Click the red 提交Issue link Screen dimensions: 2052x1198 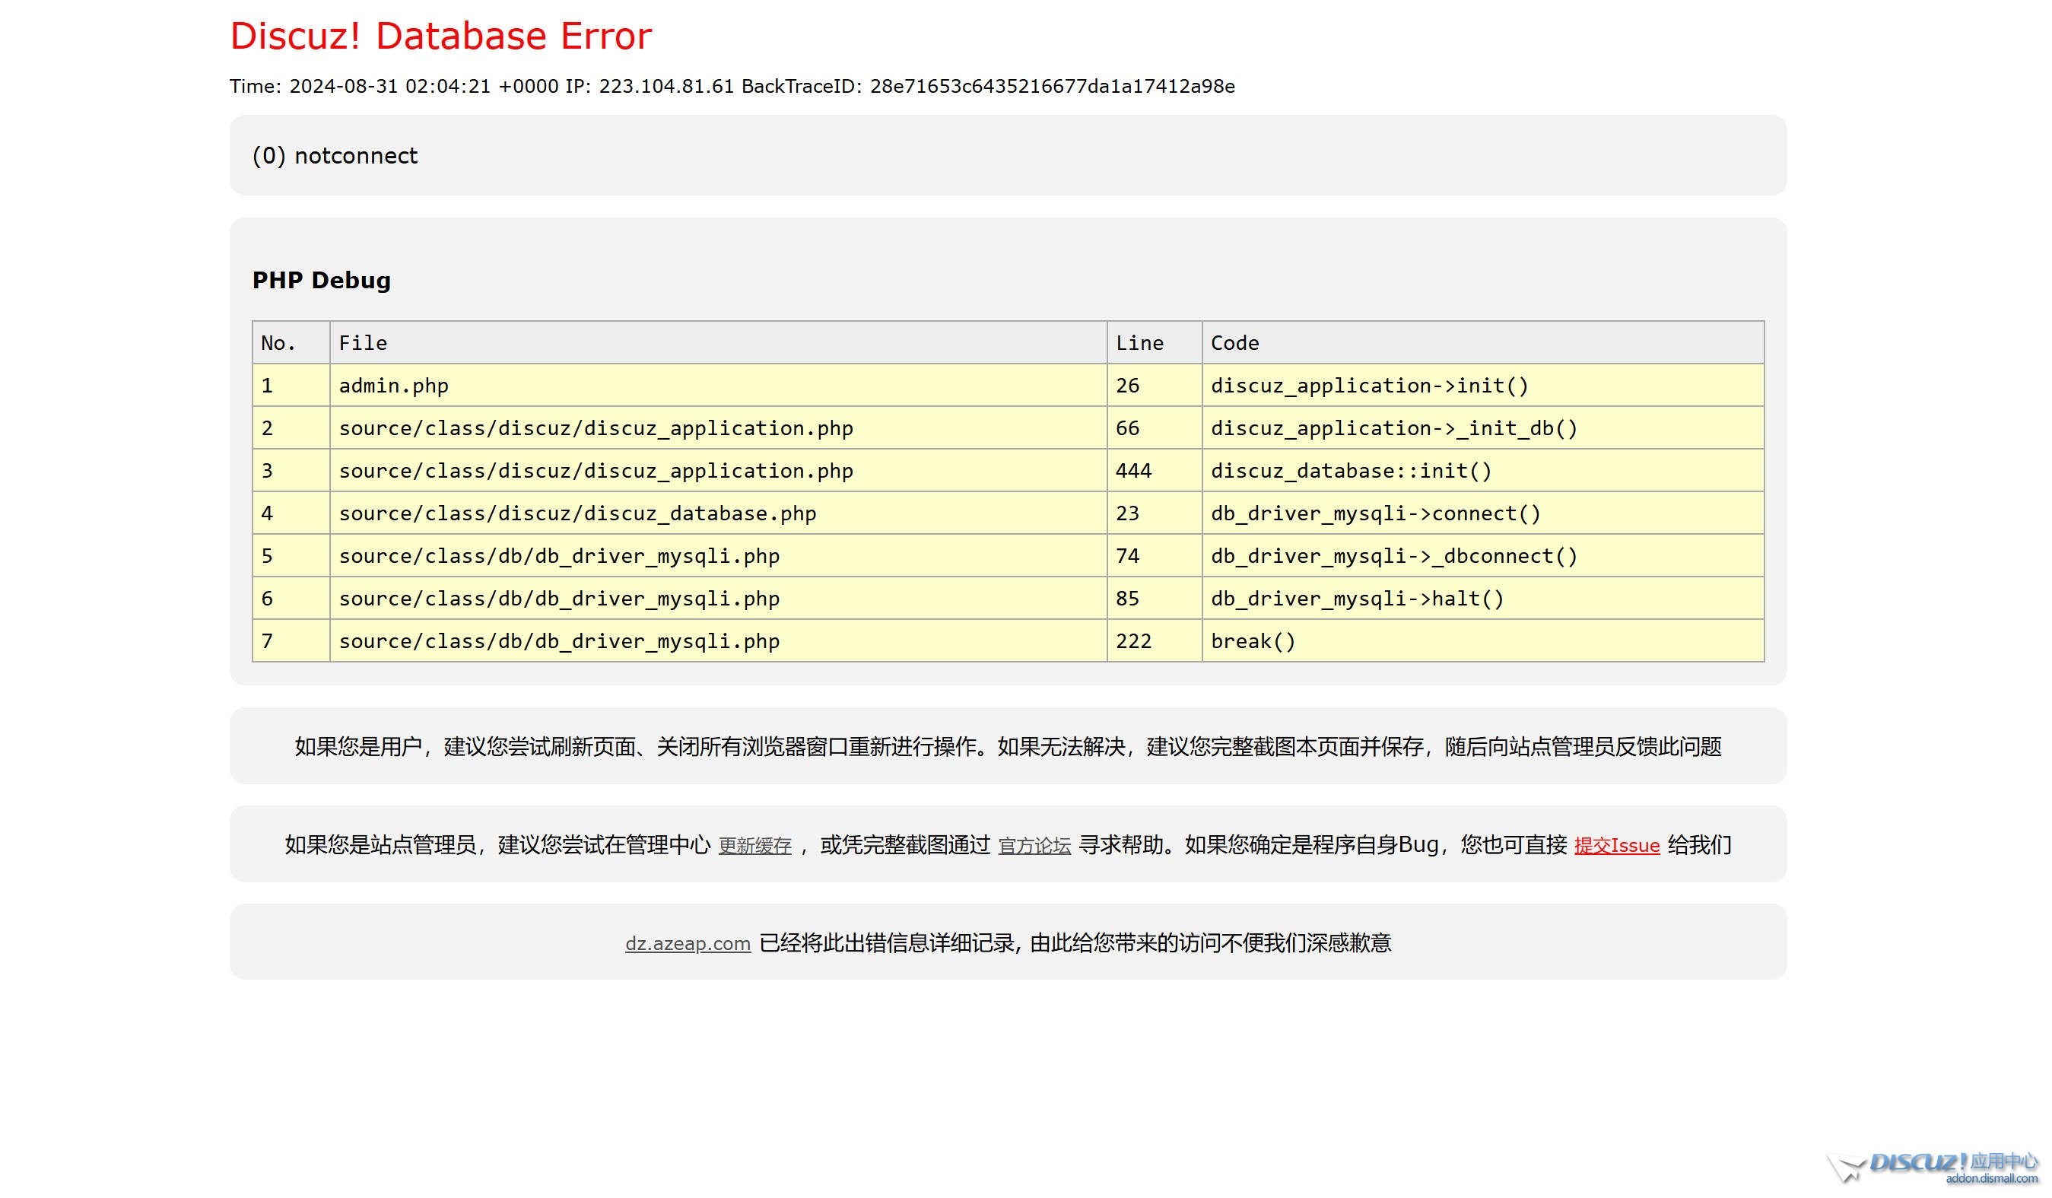pyautogui.click(x=1616, y=845)
